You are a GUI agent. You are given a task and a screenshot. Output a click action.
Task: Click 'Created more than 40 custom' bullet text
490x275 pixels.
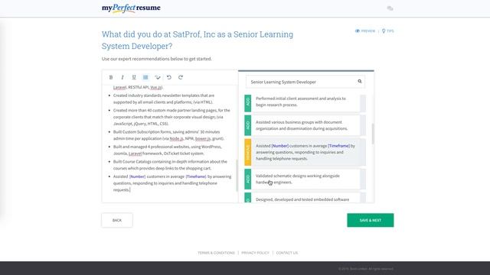171,117
